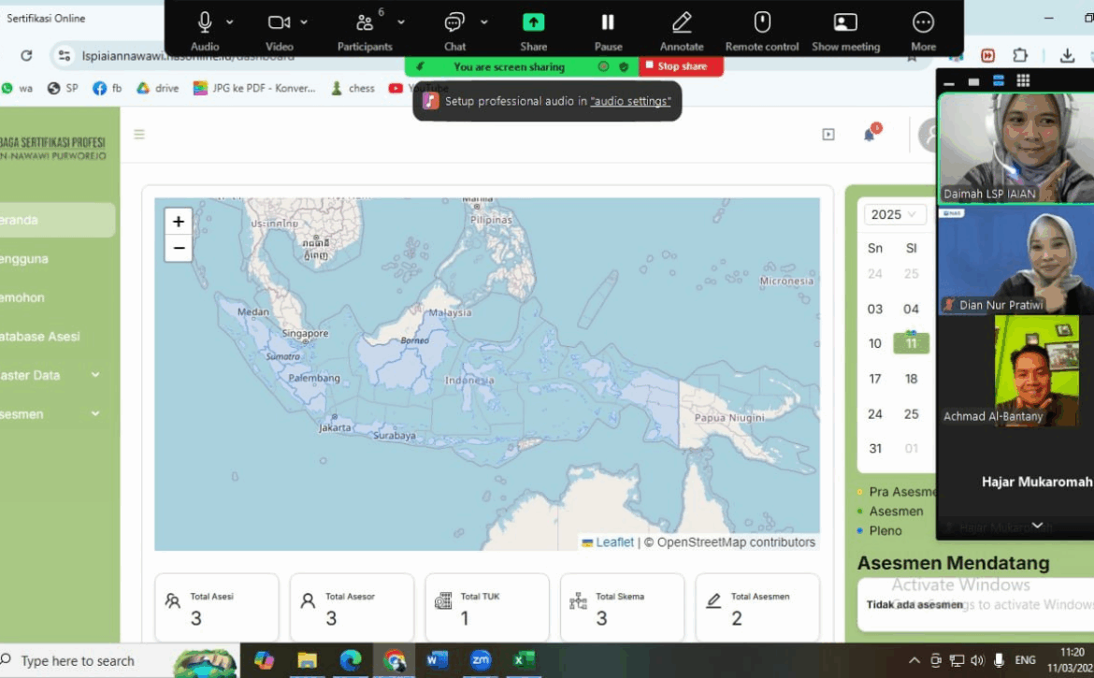Toggle the Video camera in Zoom toolbar
Image resolution: width=1094 pixels, height=678 pixels.
tap(279, 23)
